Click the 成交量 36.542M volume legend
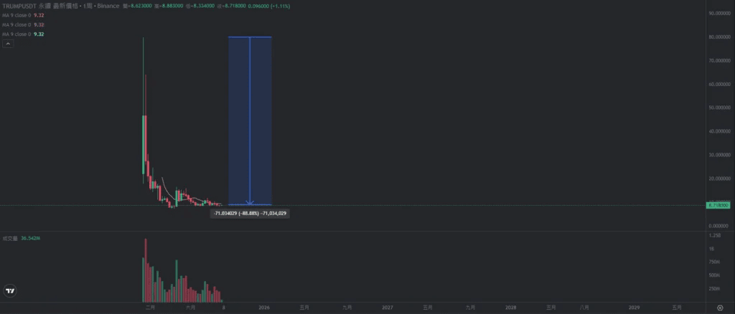 22,238
